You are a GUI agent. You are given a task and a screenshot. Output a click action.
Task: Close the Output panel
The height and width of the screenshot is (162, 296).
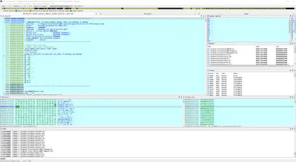[295, 129]
